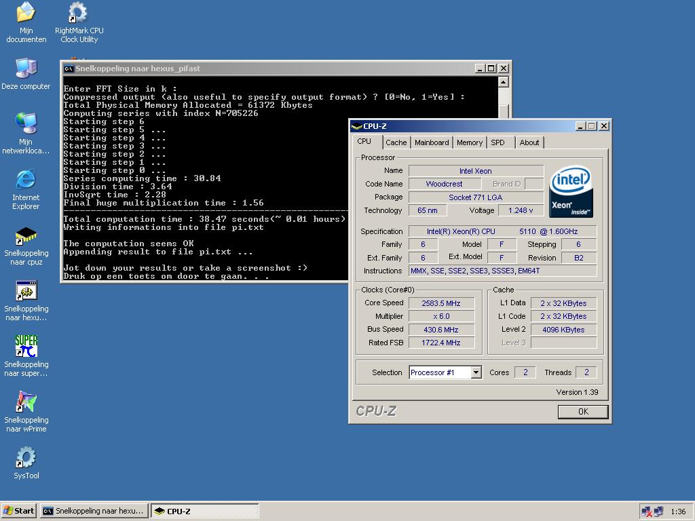The image size is (695, 521).
Task: Launch Internet Explorer from desktop
Action: (26, 189)
